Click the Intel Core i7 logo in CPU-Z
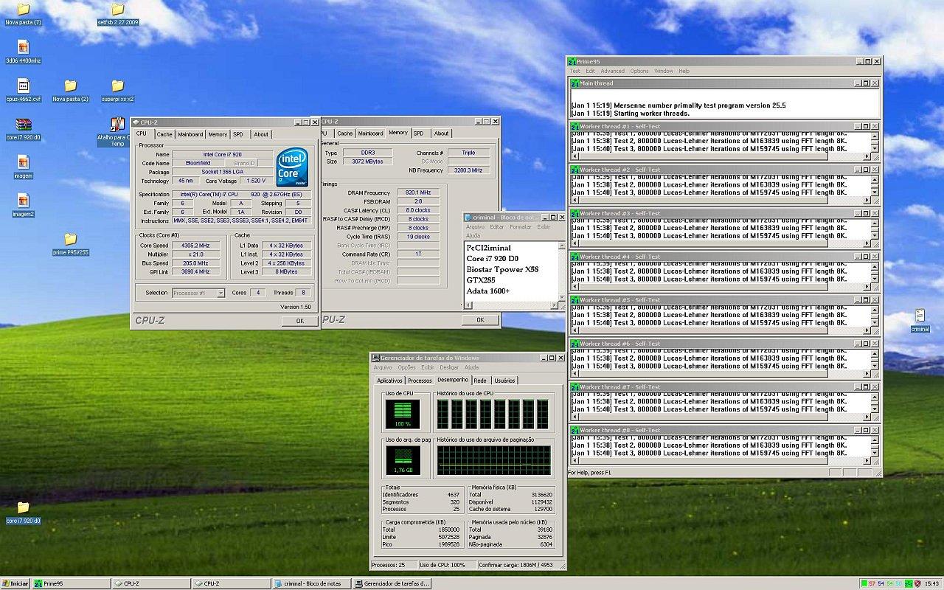 click(x=292, y=167)
